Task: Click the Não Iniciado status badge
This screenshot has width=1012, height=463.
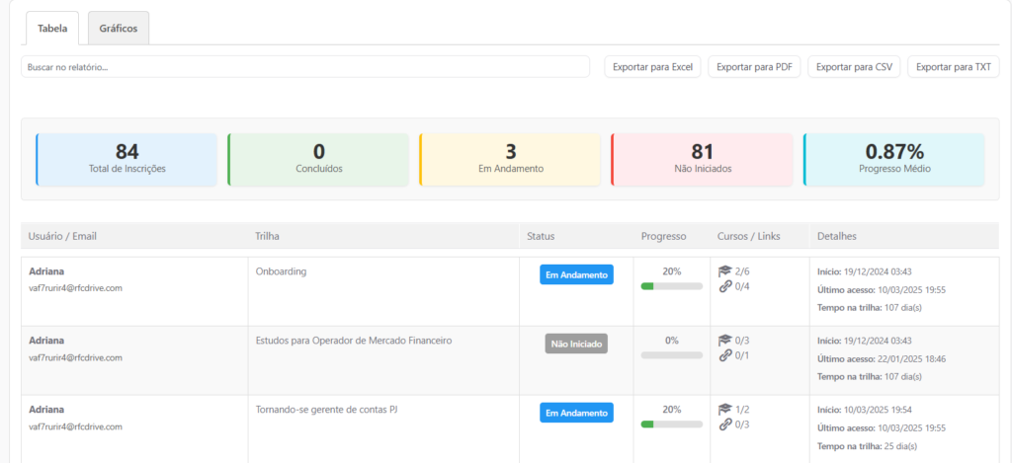Action: 576,344
